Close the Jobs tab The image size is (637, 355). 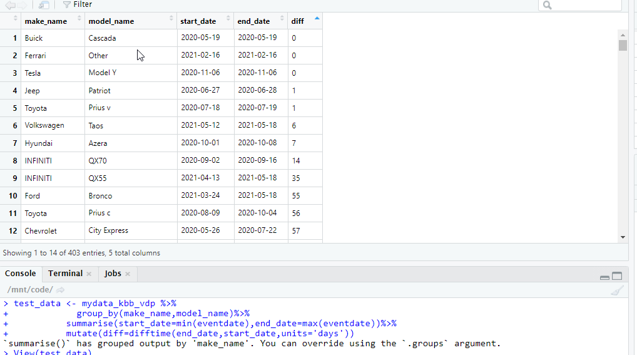(128, 274)
